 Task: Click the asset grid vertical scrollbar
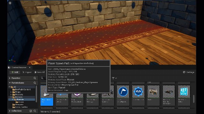click(194, 99)
